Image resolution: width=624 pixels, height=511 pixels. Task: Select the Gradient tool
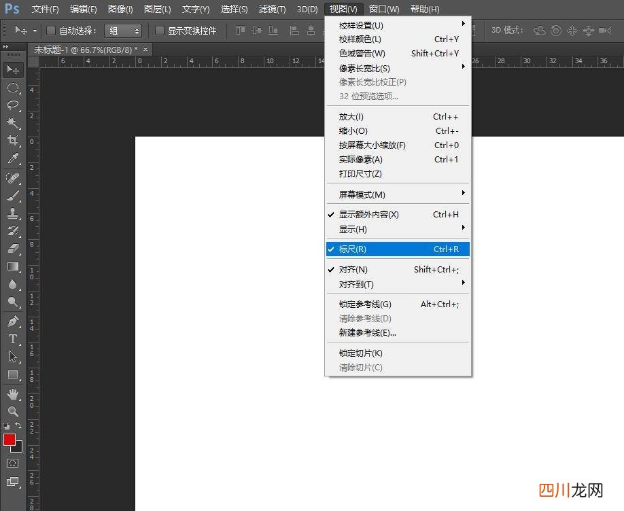tap(13, 266)
